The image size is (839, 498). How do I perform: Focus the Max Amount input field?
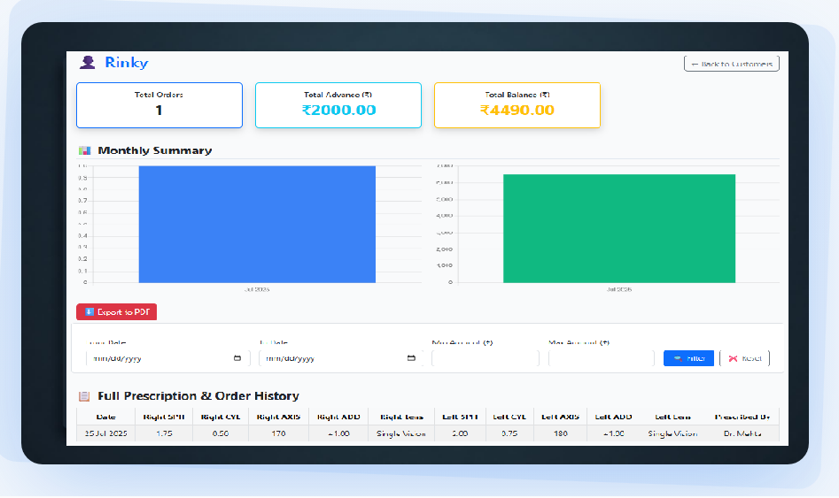[601, 358]
